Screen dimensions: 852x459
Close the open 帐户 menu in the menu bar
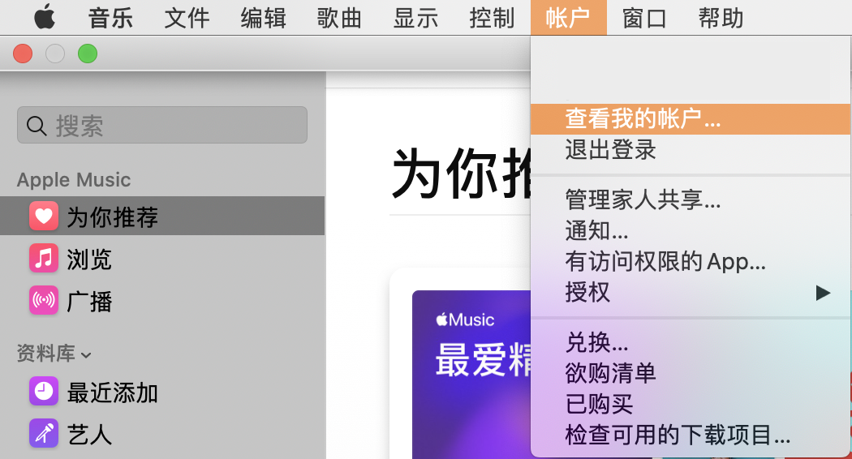pyautogui.click(x=568, y=17)
